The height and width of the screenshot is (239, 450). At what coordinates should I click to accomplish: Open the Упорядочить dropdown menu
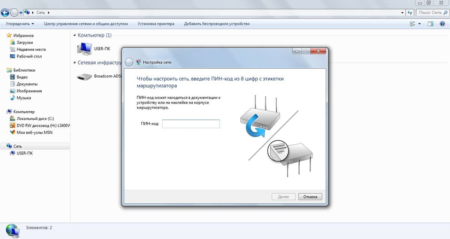click(x=20, y=24)
